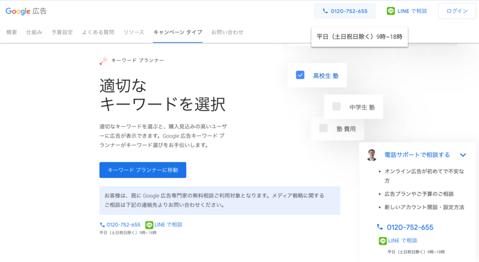Image resolution: width=479 pixels, height=262 pixels.
Task: Click the hours text in the support panel
Action: tap(416, 252)
